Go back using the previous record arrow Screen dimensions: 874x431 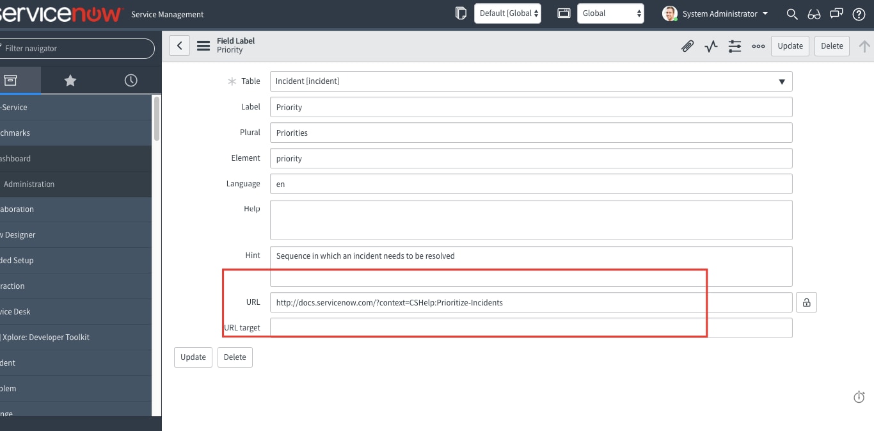[x=179, y=45]
